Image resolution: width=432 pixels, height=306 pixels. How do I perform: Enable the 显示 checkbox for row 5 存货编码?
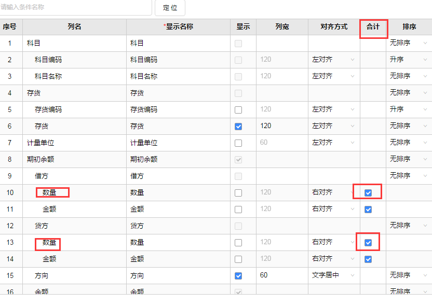coord(238,110)
